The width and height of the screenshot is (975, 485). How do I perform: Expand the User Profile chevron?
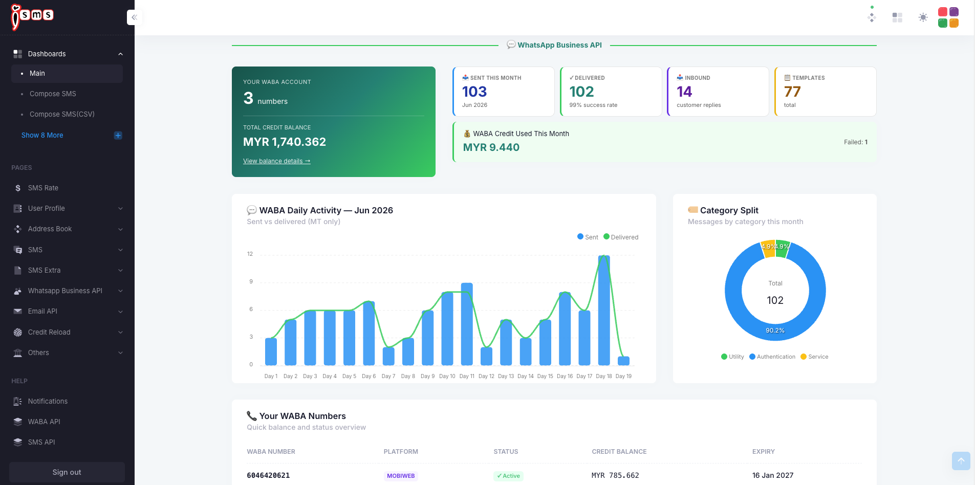(x=121, y=209)
